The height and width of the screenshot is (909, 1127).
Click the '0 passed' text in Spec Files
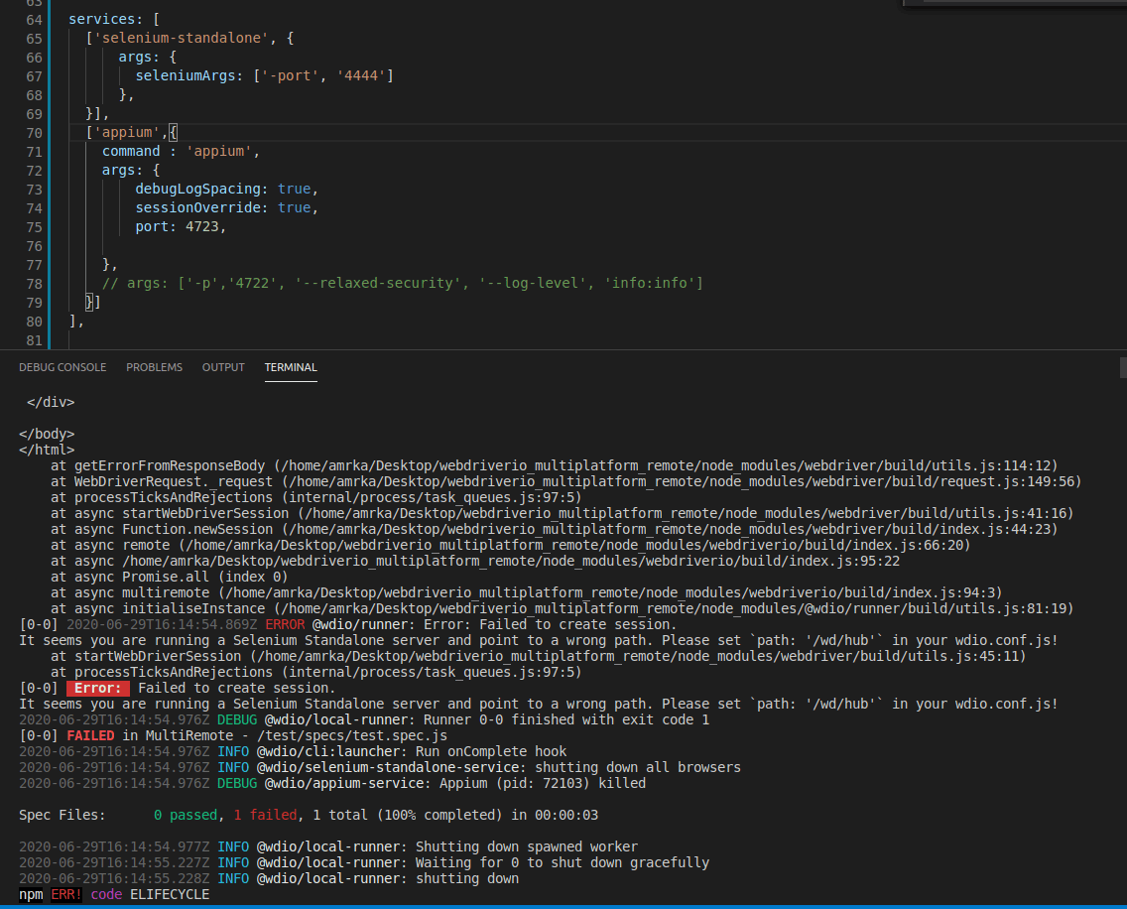click(186, 815)
